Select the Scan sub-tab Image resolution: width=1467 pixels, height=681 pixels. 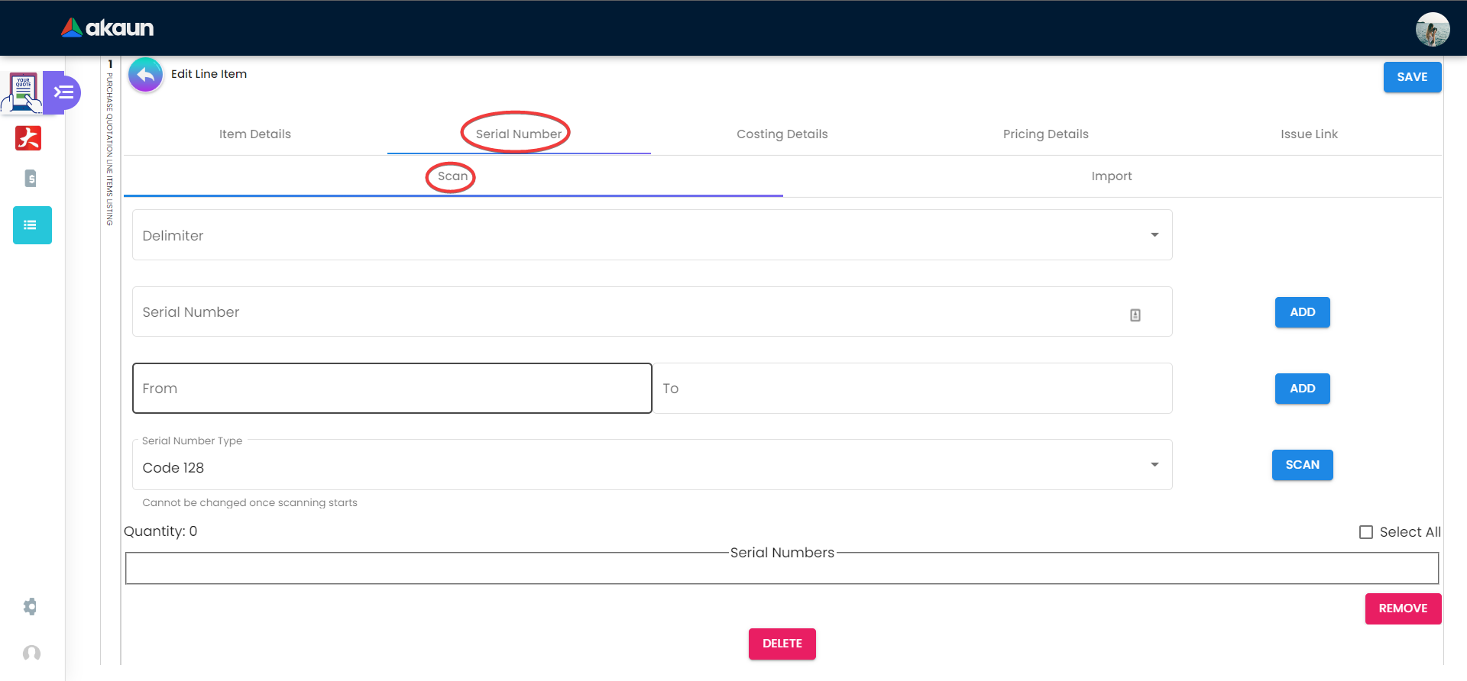453,176
